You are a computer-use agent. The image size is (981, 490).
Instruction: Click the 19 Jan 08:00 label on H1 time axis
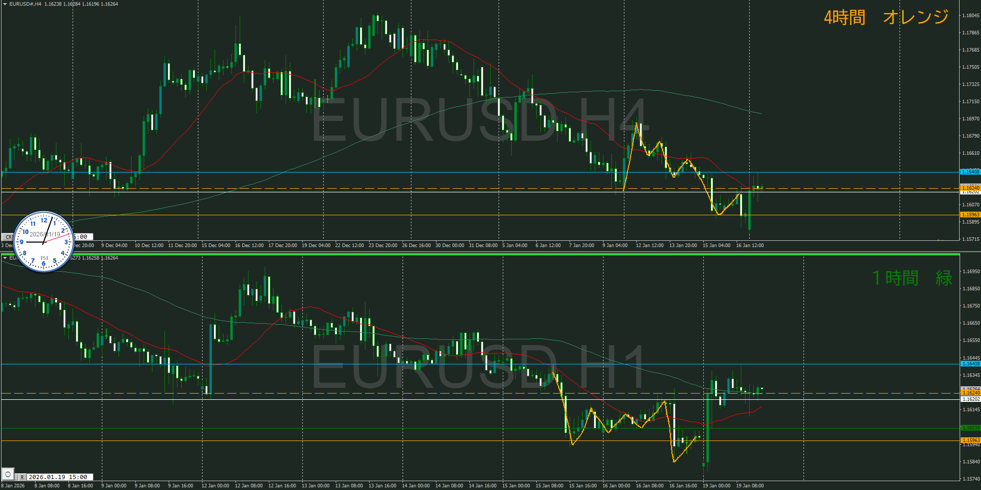pyautogui.click(x=750, y=486)
